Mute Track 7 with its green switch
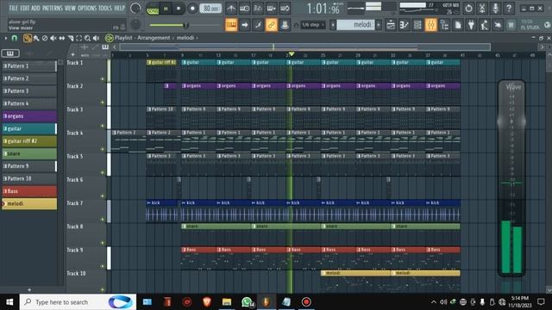This screenshot has width=552, height=310. click(x=103, y=220)
